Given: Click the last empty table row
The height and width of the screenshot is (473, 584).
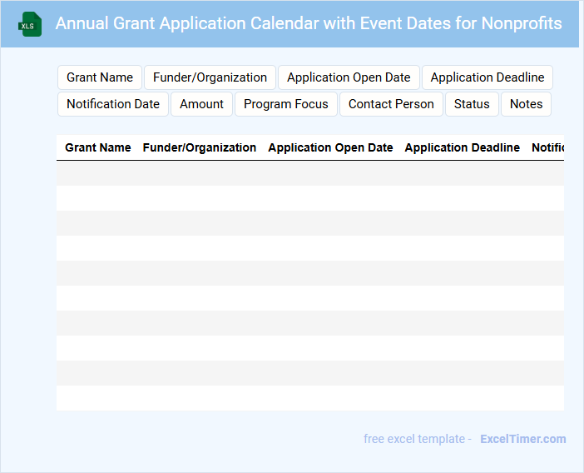Looking at the screenshot, I should pos(309,398).
